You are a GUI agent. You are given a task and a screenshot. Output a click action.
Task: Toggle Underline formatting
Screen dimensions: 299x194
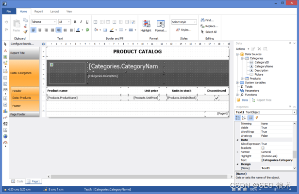point(87,22)
